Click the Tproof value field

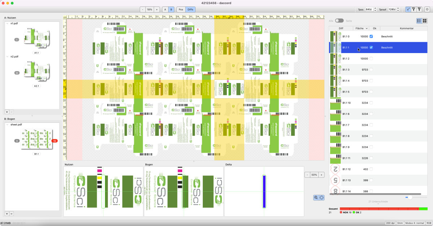coord(393,9)
